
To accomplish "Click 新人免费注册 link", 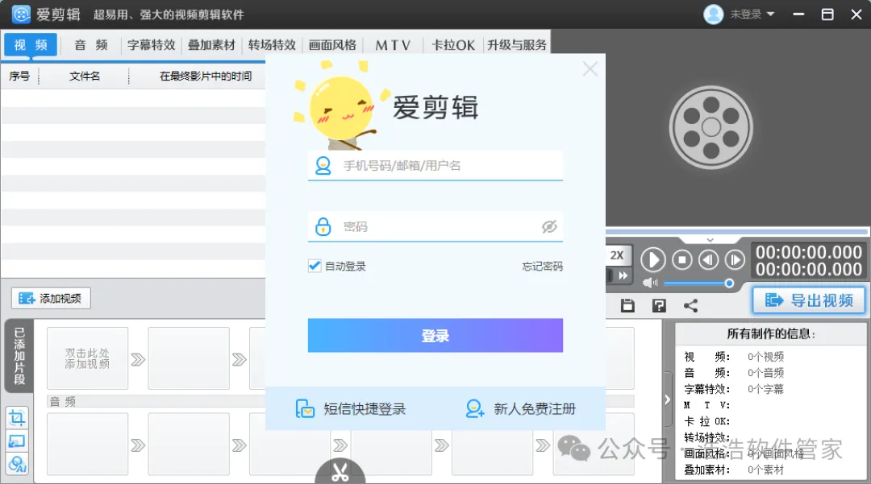I will pos(520,409).
